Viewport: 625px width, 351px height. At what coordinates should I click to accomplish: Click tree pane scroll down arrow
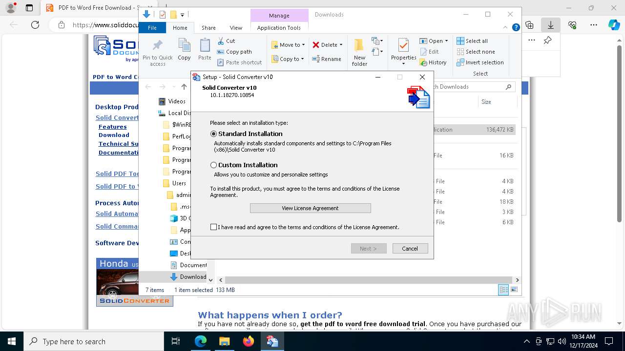[x=210, y=280]
